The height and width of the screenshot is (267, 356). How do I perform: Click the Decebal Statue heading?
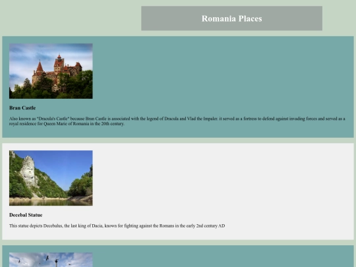click(26, 215)
